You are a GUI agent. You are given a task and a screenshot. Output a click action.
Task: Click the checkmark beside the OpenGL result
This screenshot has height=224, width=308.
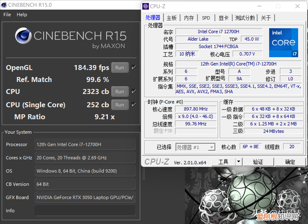click(134, 67)
